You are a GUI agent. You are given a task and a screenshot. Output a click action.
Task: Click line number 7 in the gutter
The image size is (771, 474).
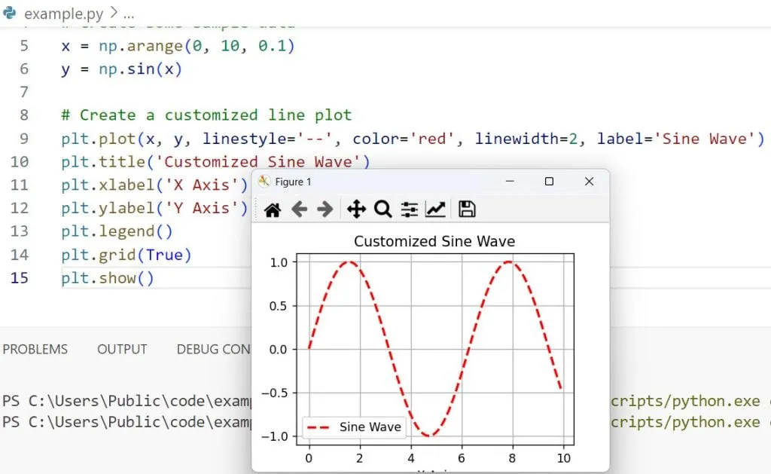[23, 92]
